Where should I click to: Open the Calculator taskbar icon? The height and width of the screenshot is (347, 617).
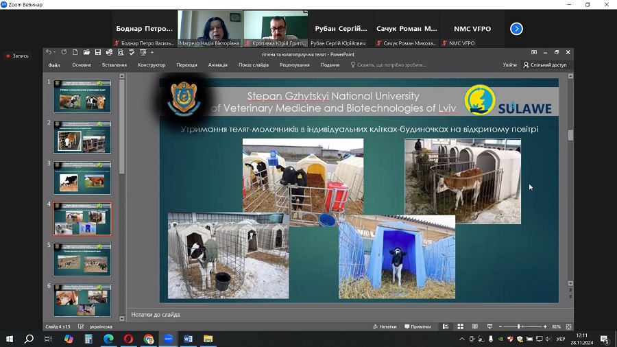[88, 339]
